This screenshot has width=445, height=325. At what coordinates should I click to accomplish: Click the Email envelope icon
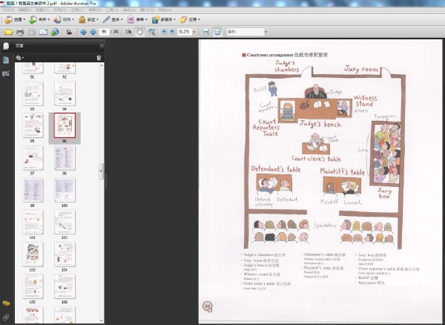coord(43,32)
